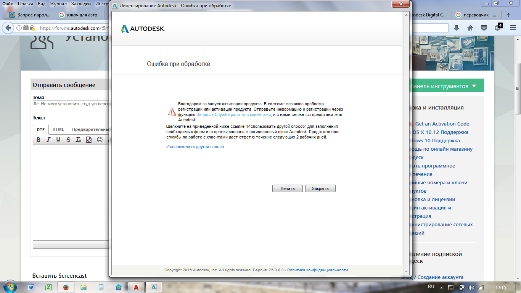Open the Использовать другой способ link
The image size is (521, 293).
coord(195,146)
